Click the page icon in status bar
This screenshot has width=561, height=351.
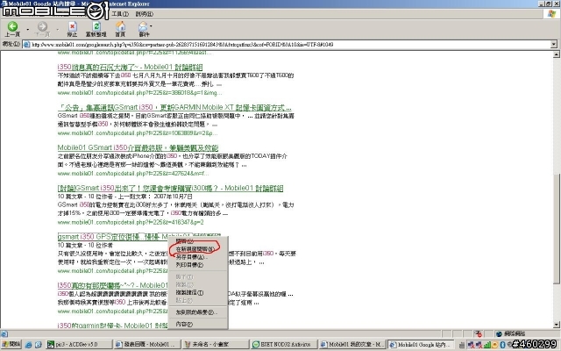tap(4, 333)
